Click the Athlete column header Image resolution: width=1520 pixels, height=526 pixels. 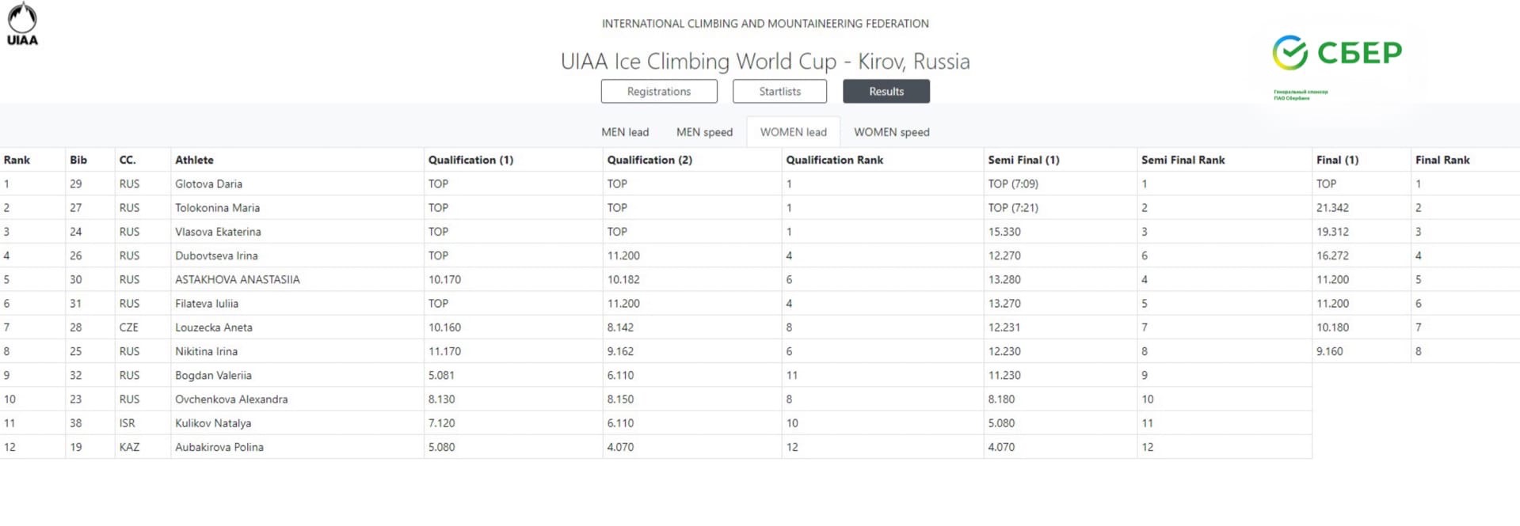click(x=194, y=160)
